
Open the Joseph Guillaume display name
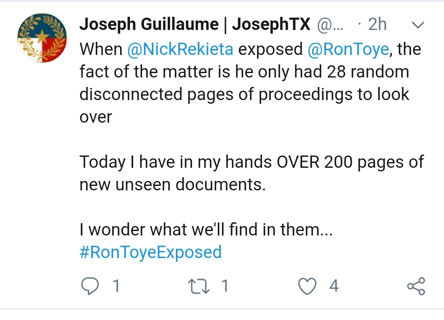point(149,24)
